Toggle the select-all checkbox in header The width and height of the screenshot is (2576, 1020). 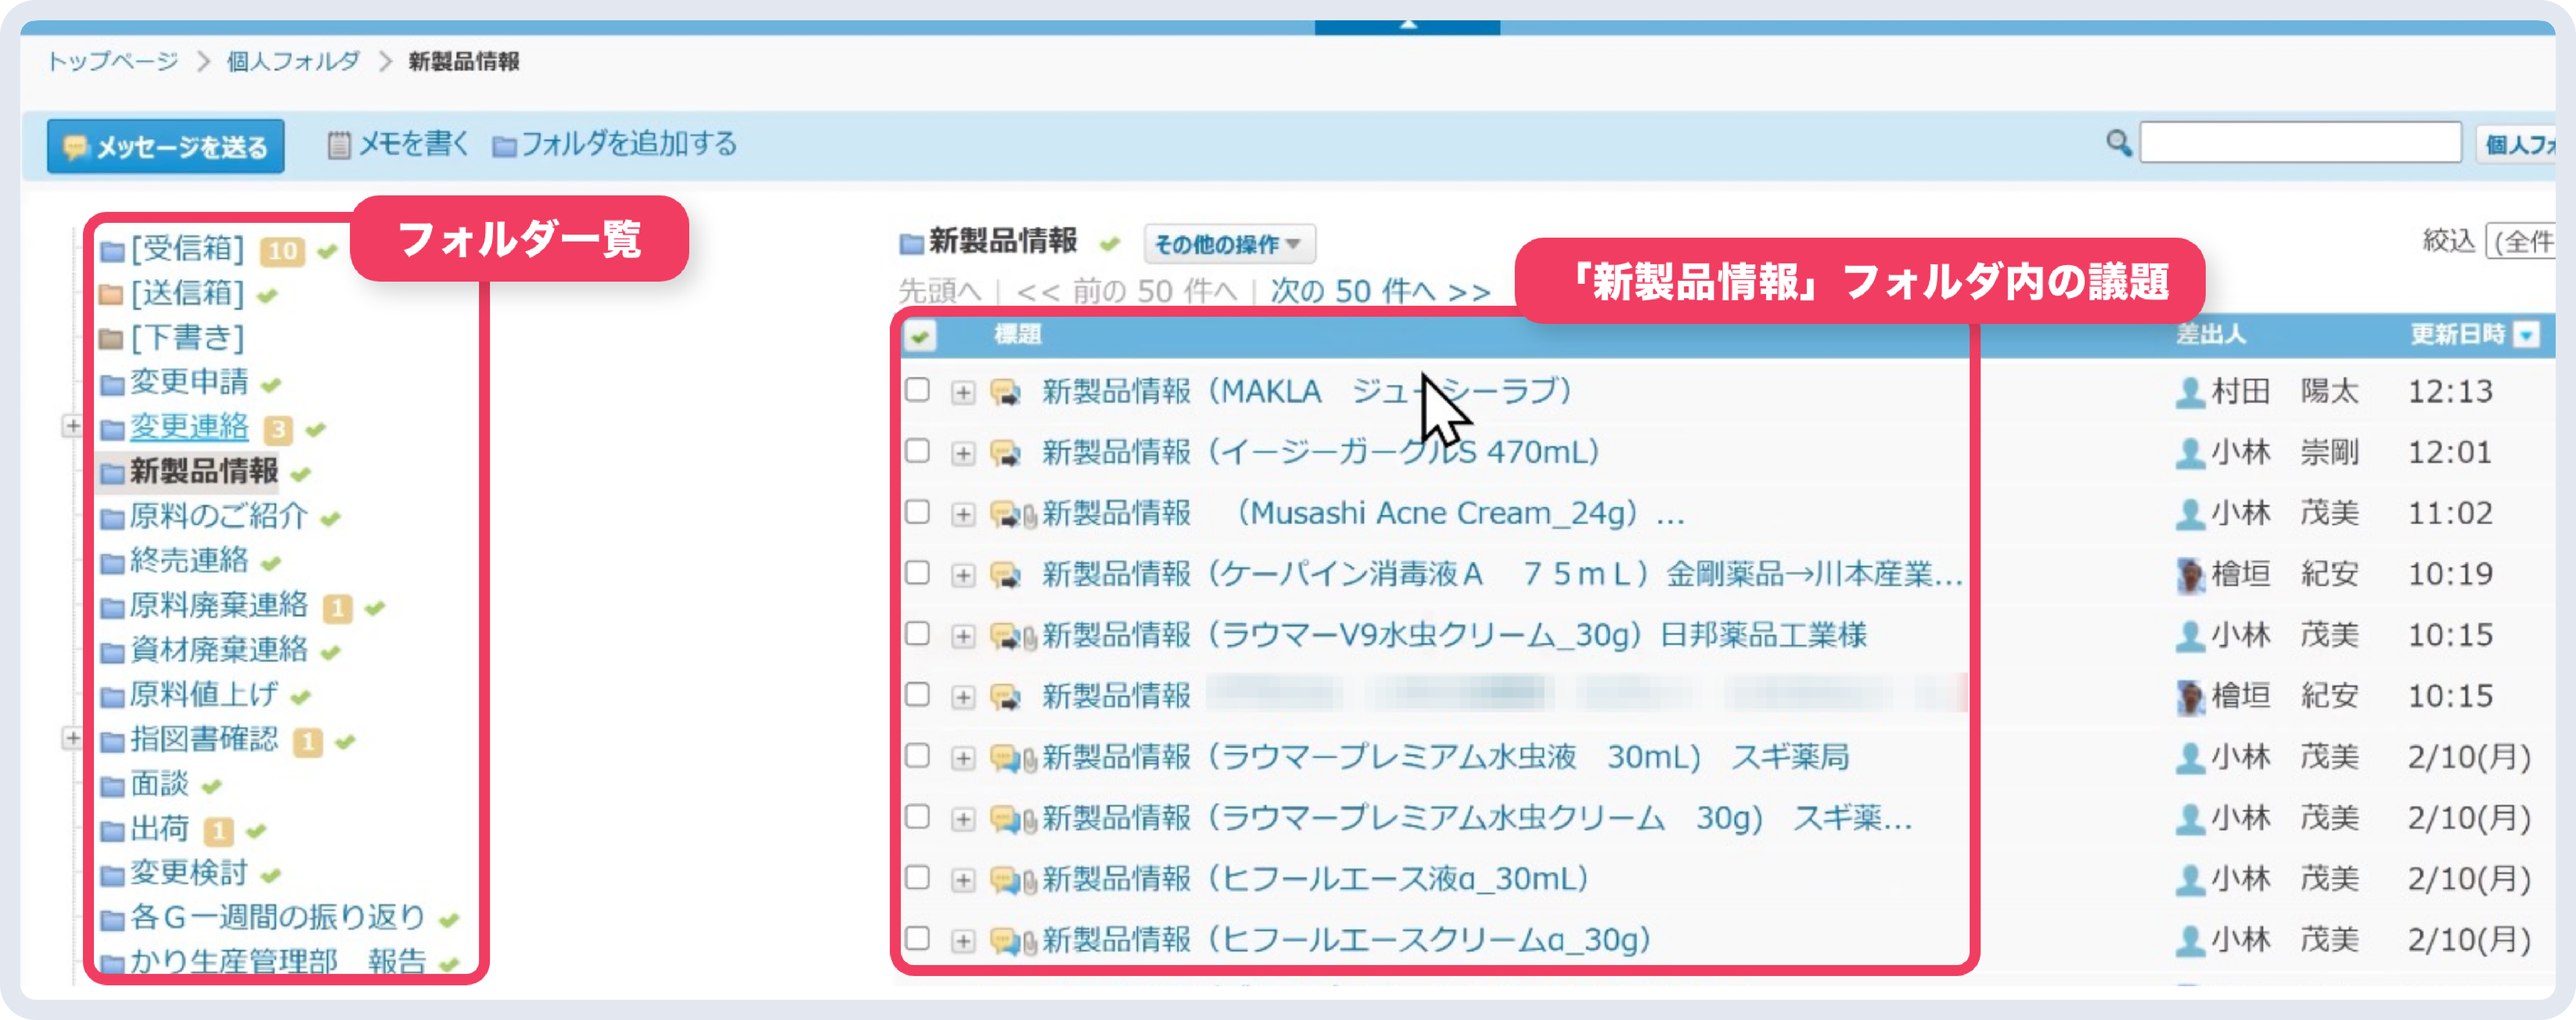[920, 336]
